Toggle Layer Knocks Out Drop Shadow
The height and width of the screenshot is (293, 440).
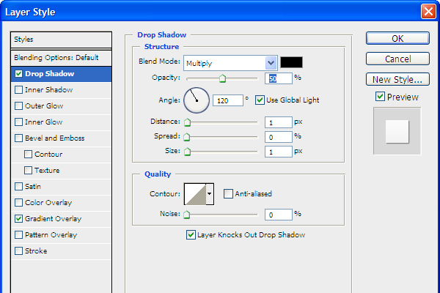click(x=191, y=234)
